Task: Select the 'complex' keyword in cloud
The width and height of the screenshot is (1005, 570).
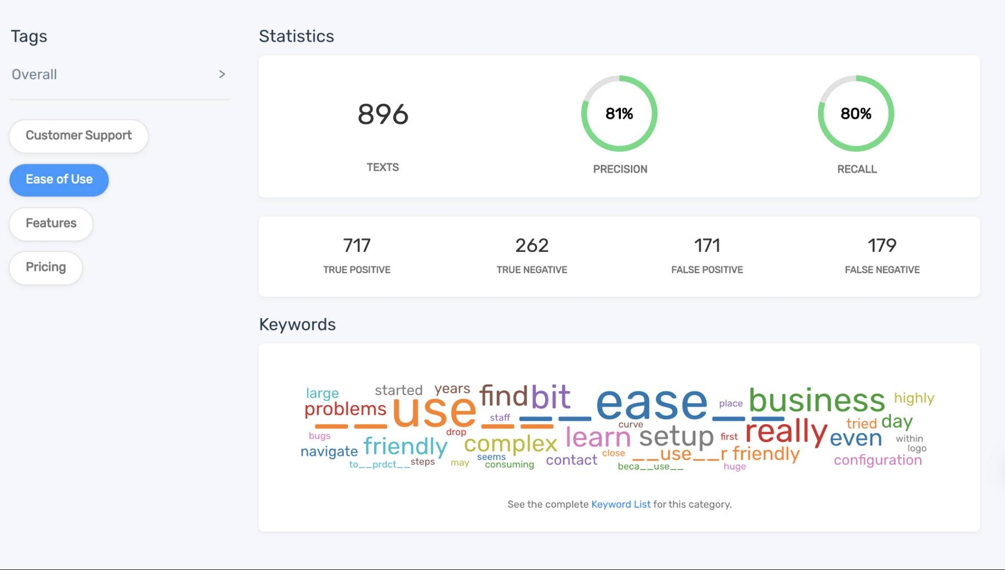Action: [x=510, y=444]
